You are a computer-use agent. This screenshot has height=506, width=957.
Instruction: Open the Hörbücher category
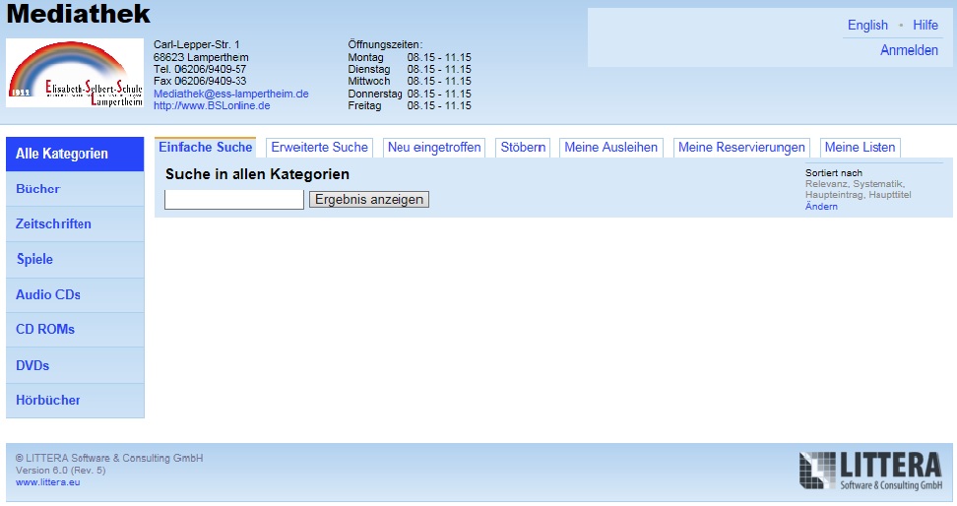[48, 401]
